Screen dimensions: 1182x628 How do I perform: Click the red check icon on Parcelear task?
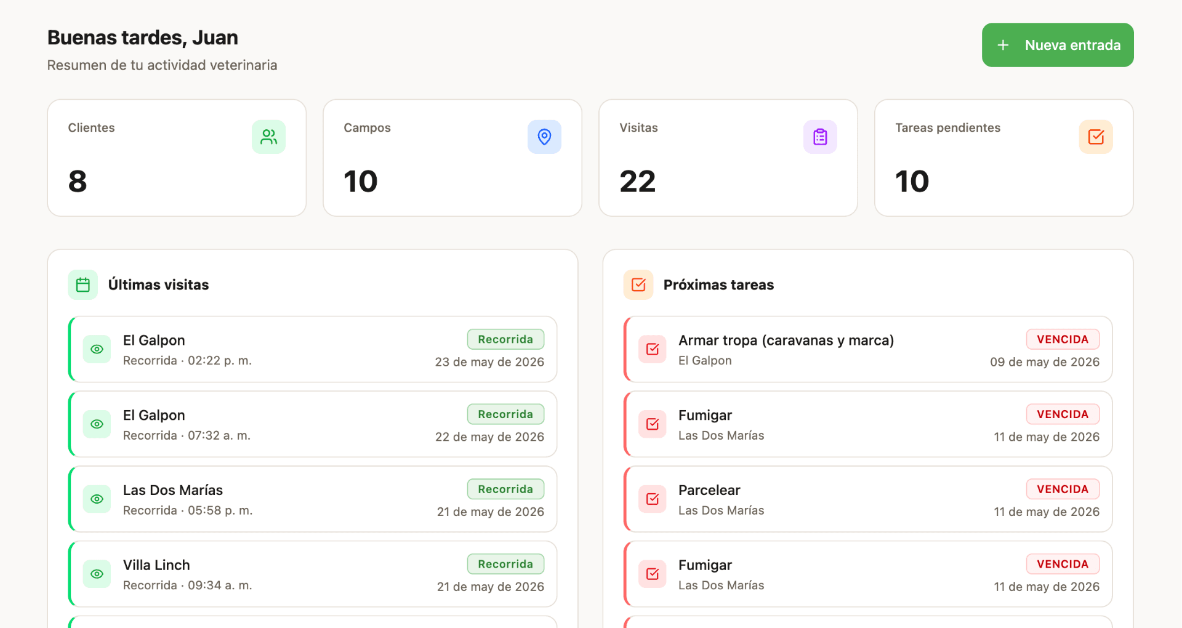(x=653, y=499)
